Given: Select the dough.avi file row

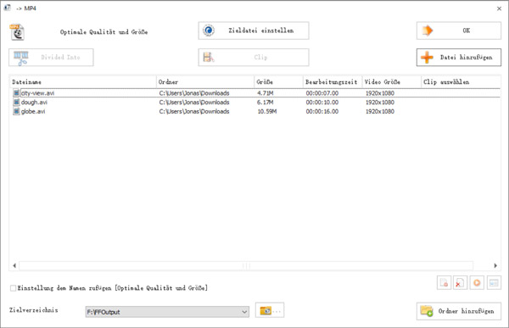Looking at the screenshot, I should 255,103.
